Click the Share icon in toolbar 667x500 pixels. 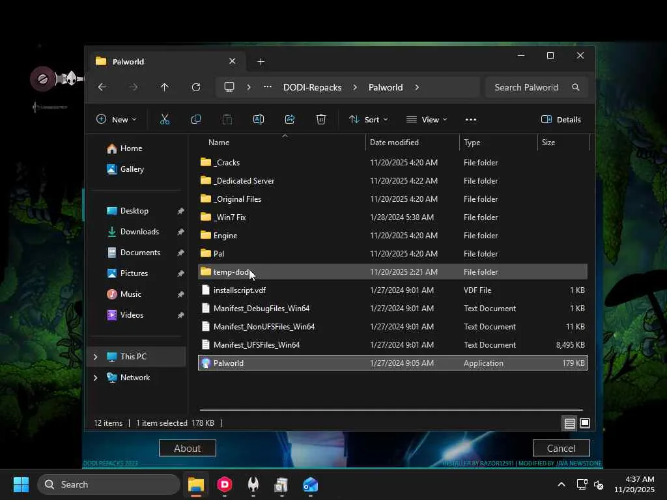[x=290, y=119]
